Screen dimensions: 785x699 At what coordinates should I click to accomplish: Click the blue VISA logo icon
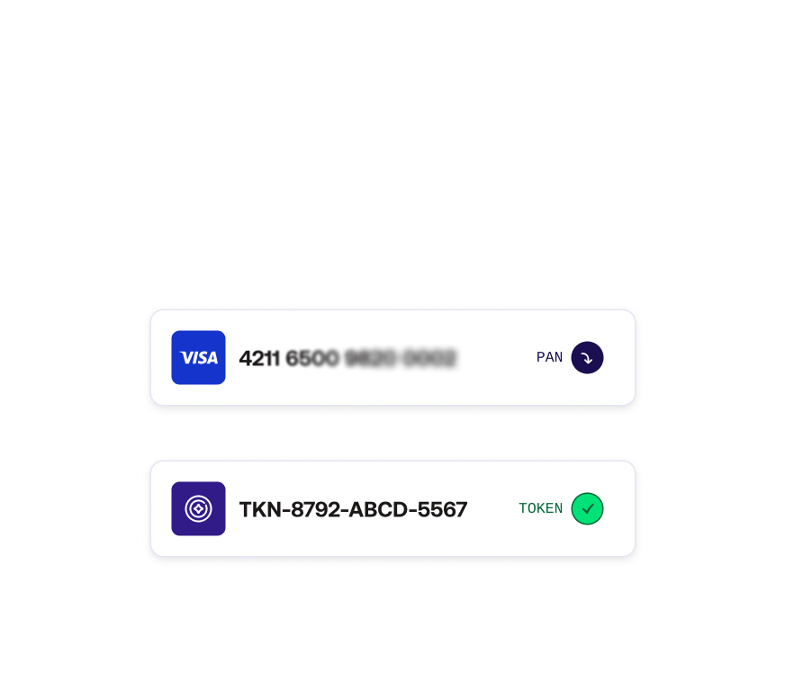(198, 357)
